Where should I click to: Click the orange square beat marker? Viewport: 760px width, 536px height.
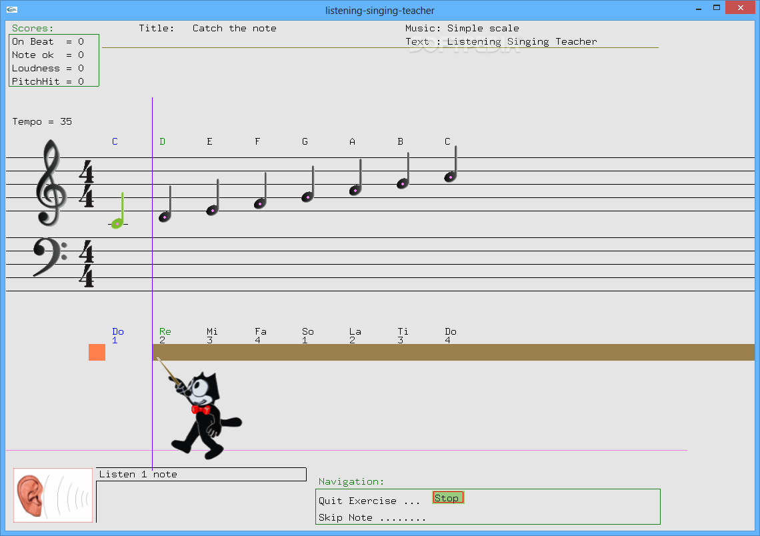coord(97,352)
